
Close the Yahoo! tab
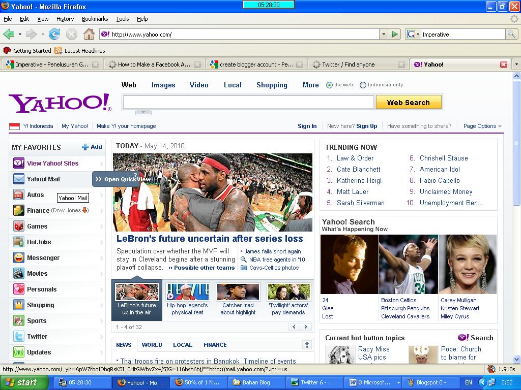coord(504,64)
